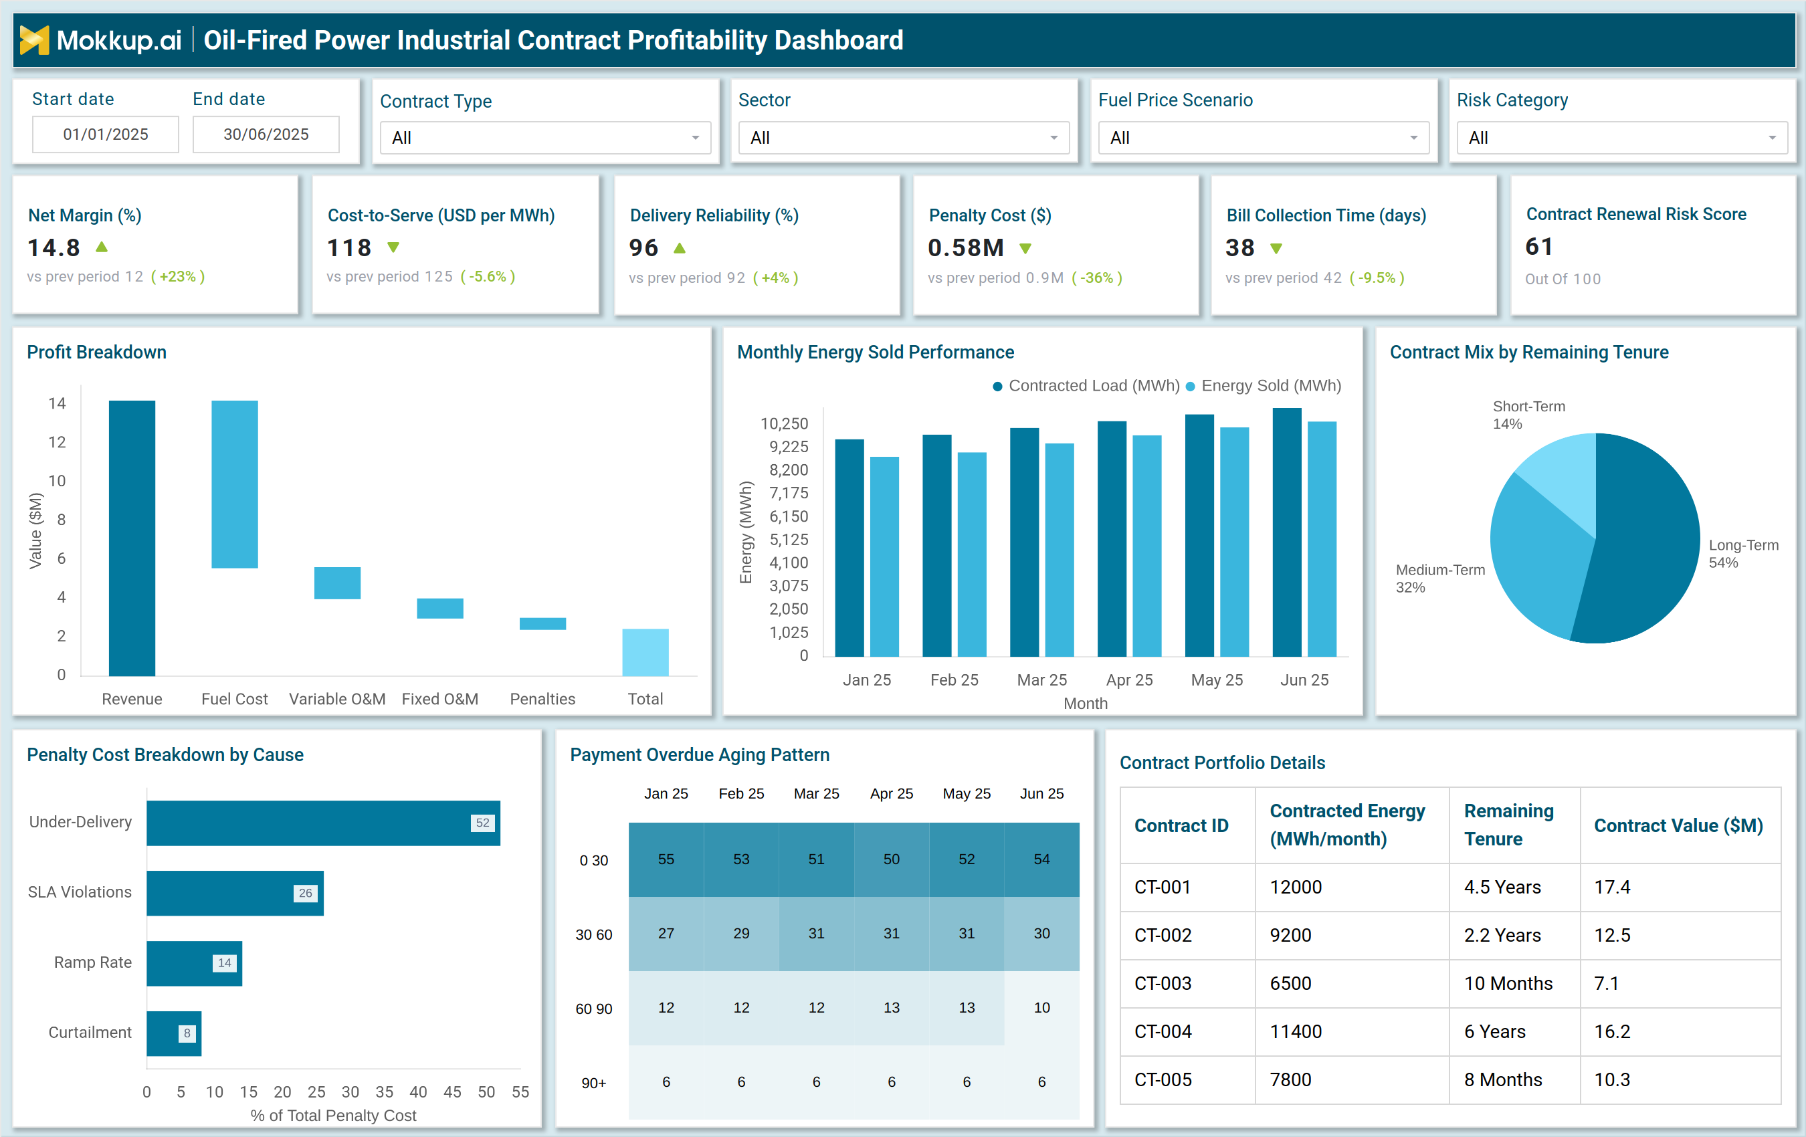1806x1137 pixels.
Task: Click Mar 25 Energy Sold bar
Action: point(1060,550)
